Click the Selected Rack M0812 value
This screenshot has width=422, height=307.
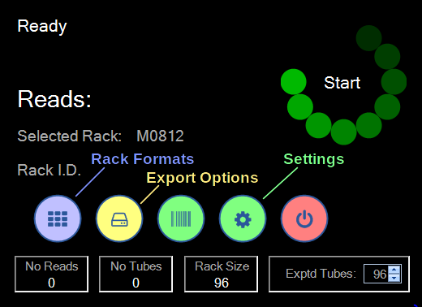(160, 136)
